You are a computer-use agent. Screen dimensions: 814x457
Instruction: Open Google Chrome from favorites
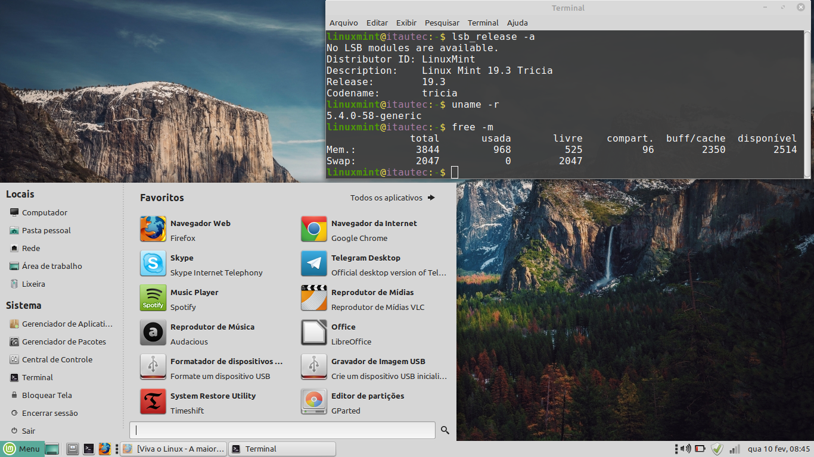[x=374, y=230]
